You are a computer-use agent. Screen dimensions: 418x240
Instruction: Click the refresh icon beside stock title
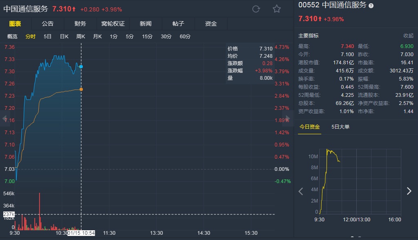tap(256, 9)
